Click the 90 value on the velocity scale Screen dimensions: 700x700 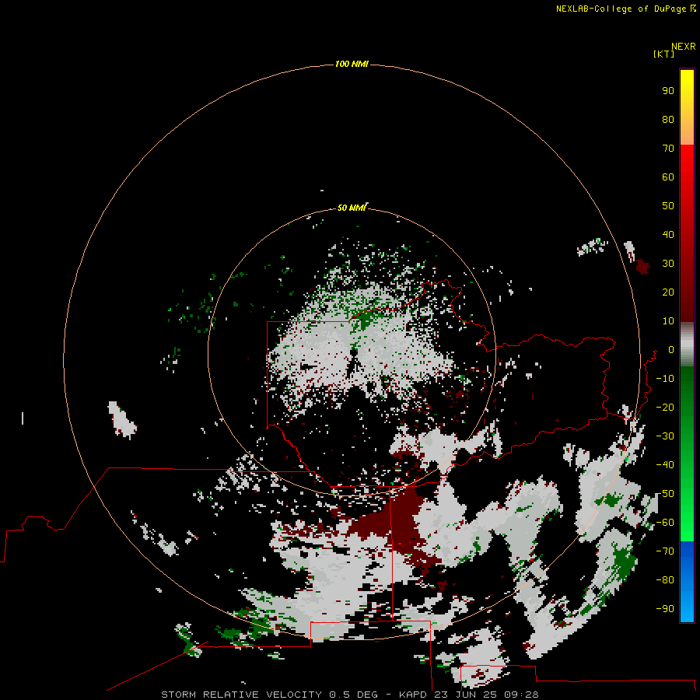tap(668, 91)
